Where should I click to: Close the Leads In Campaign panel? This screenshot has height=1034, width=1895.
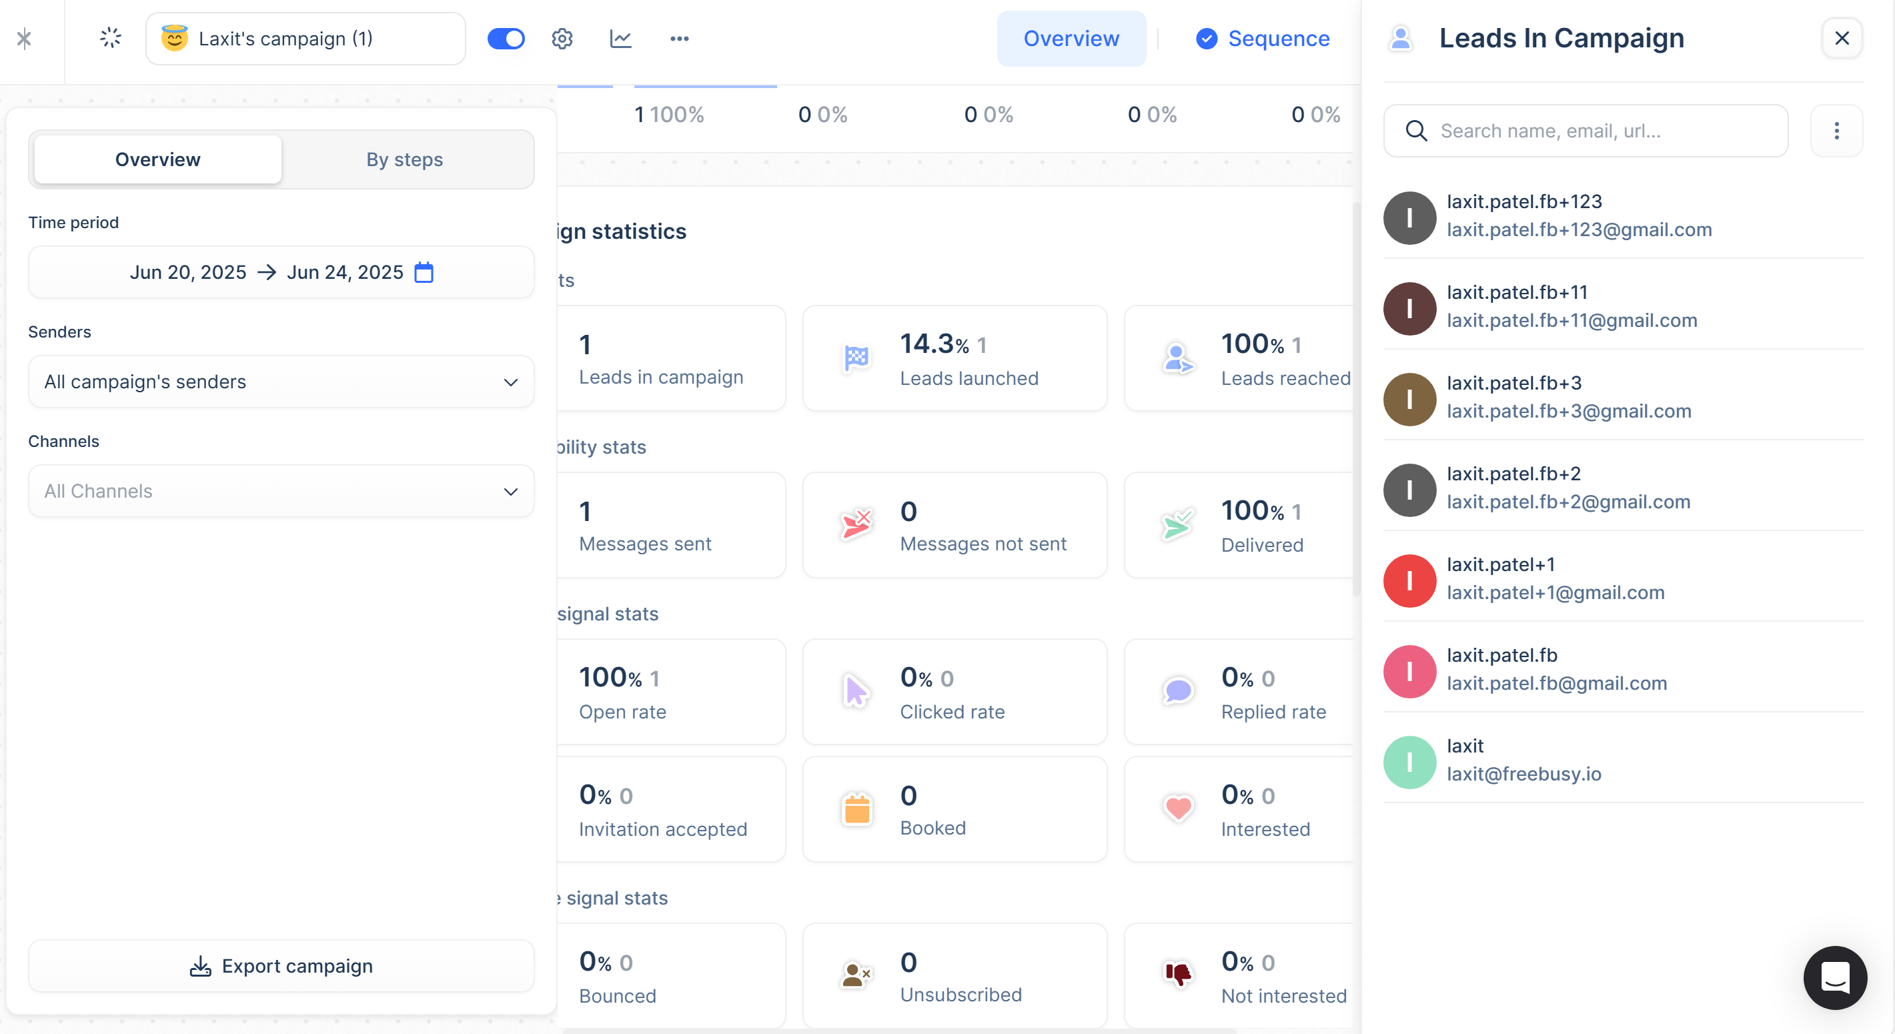pyautogui.click(x=1842, y=38)
